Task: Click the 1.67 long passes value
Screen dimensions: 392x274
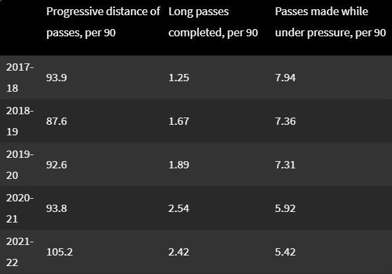Action: [178, 121]
